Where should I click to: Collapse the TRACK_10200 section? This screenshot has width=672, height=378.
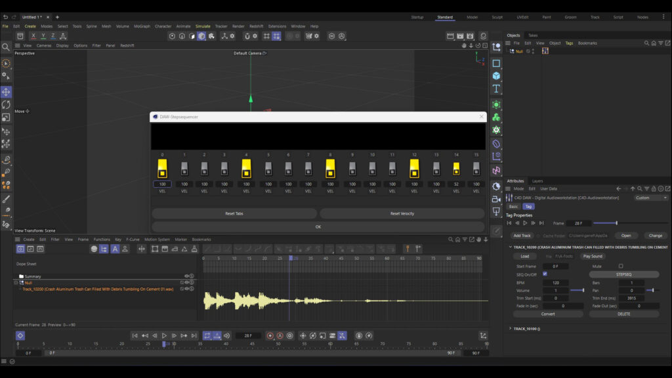pyautogui.click(x=510, y=247)
